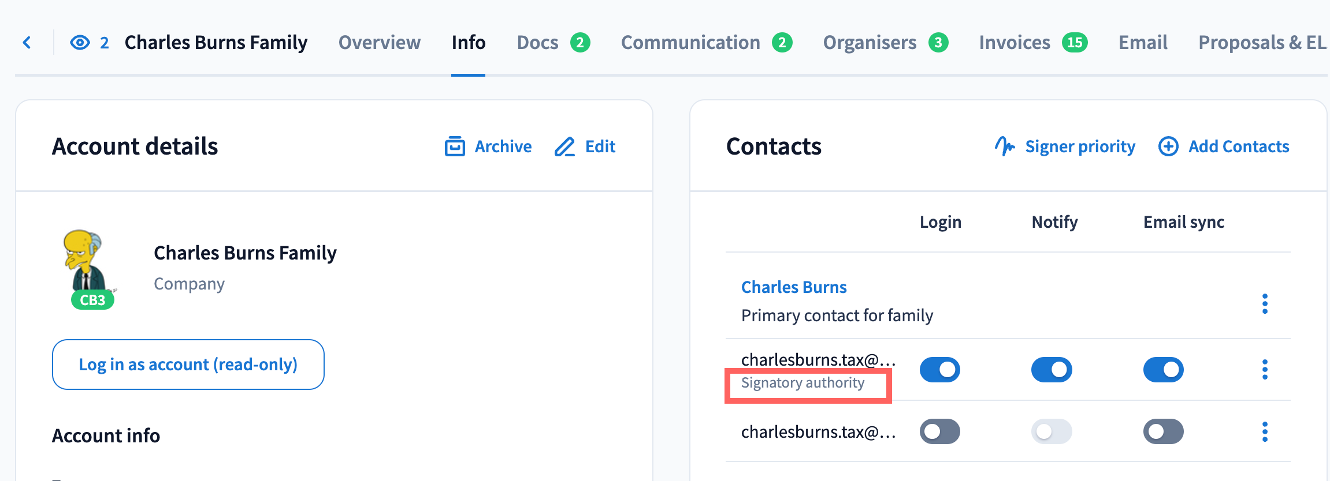Image resolution: width=1330 pixels, height=481 pixels.
Task: Click the Charles Burns Family avatar
Action: tap(88, 265)
